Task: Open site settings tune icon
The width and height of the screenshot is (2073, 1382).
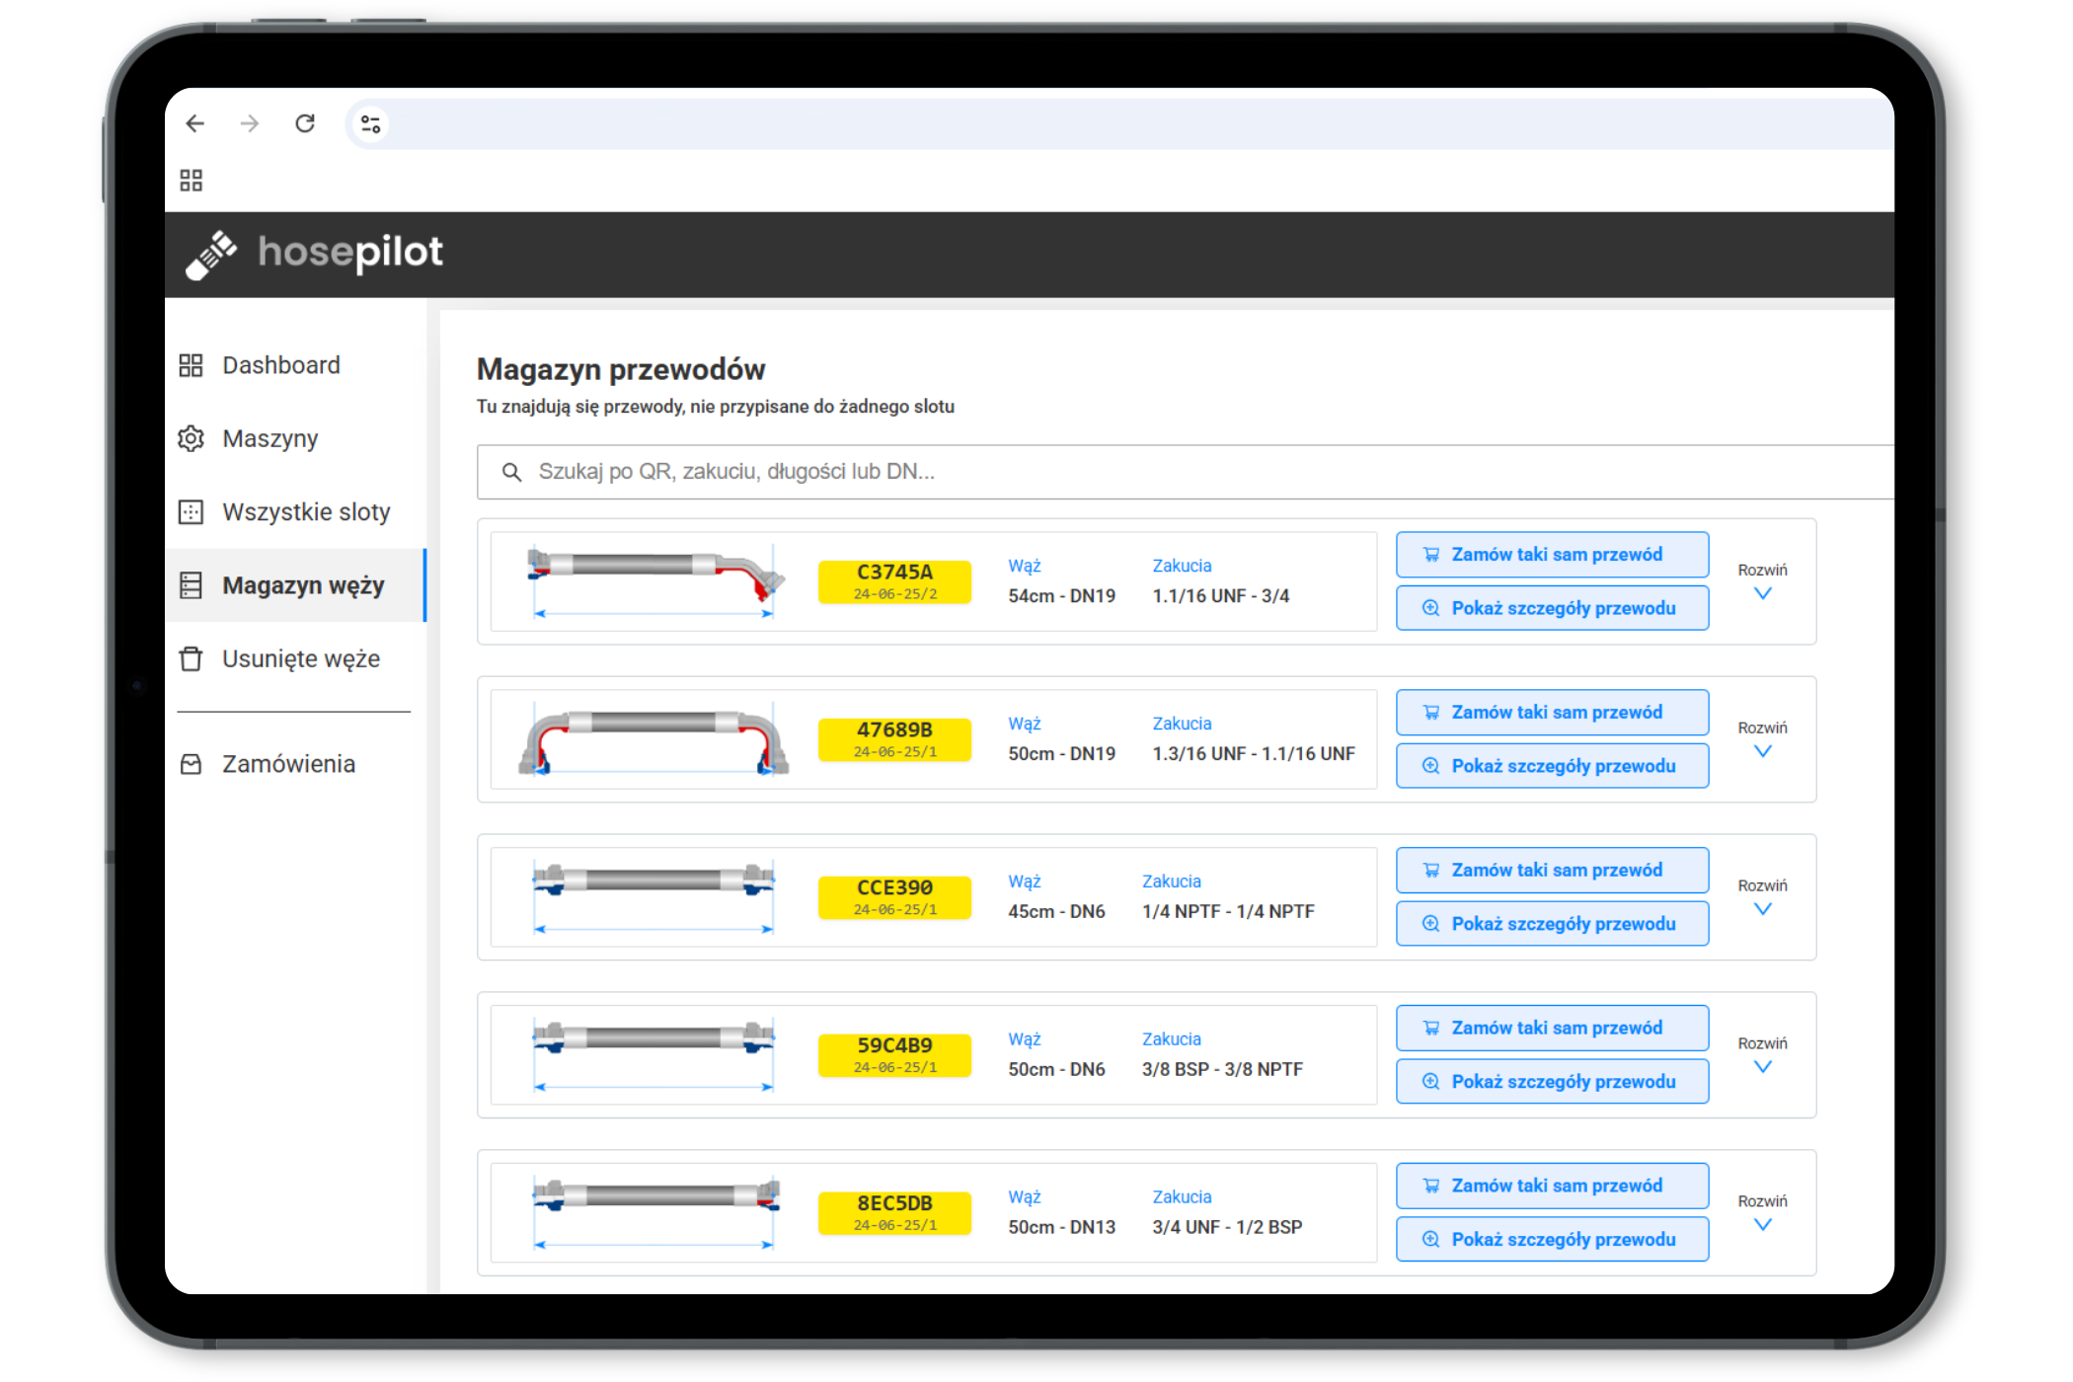Action: pos(371,124)
